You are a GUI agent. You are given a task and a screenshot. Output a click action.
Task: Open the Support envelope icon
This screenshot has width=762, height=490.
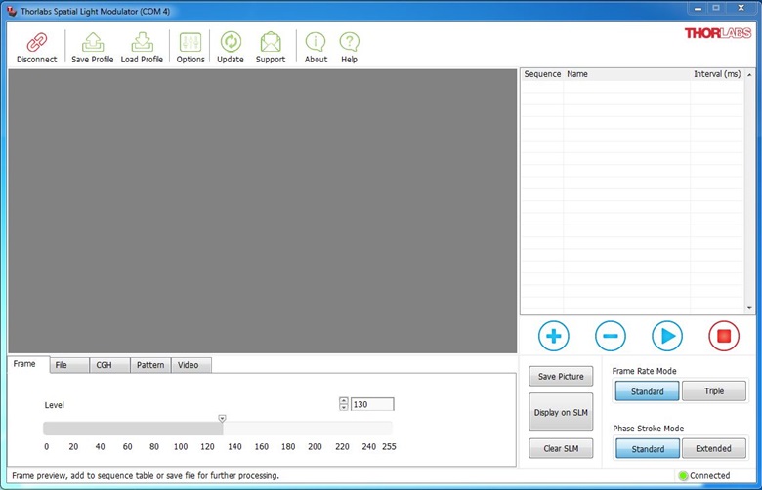tap(271, 45)
